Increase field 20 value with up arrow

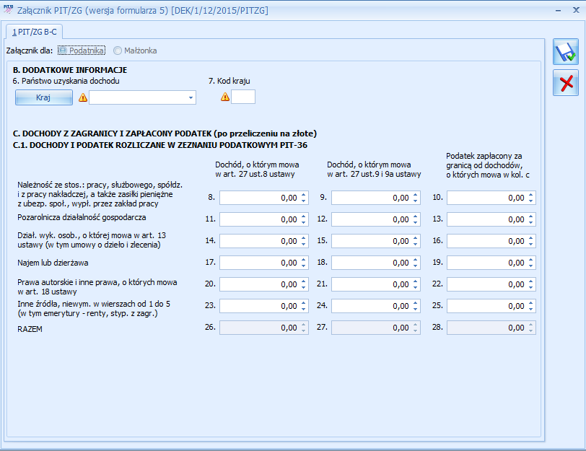tap(303, 281)
